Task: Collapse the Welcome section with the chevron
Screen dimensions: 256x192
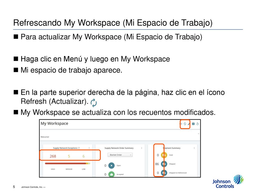Action: (x=198, y=134)
